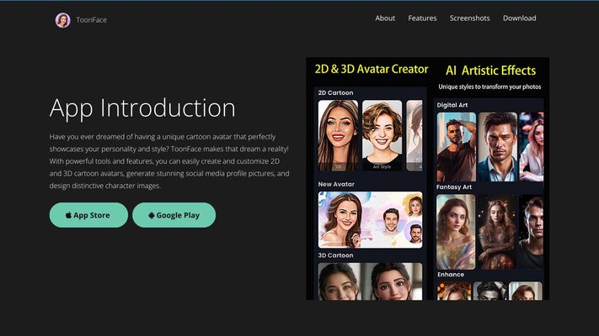Open the About navigation link

(385, 18)
